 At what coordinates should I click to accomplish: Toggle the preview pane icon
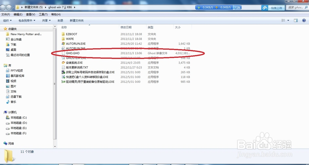coord(296,20)
